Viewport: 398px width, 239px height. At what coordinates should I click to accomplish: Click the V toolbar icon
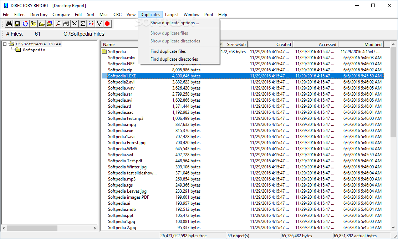(99, 24)
